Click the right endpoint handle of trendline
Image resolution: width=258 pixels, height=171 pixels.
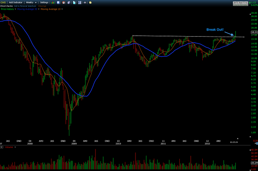244,37
